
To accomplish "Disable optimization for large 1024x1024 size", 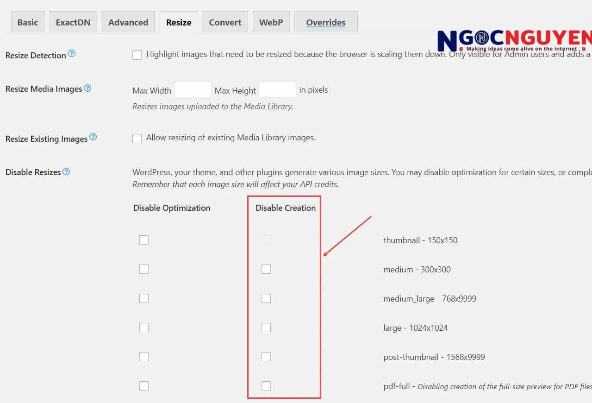I will pyautogui.click(x=144, y=327).
